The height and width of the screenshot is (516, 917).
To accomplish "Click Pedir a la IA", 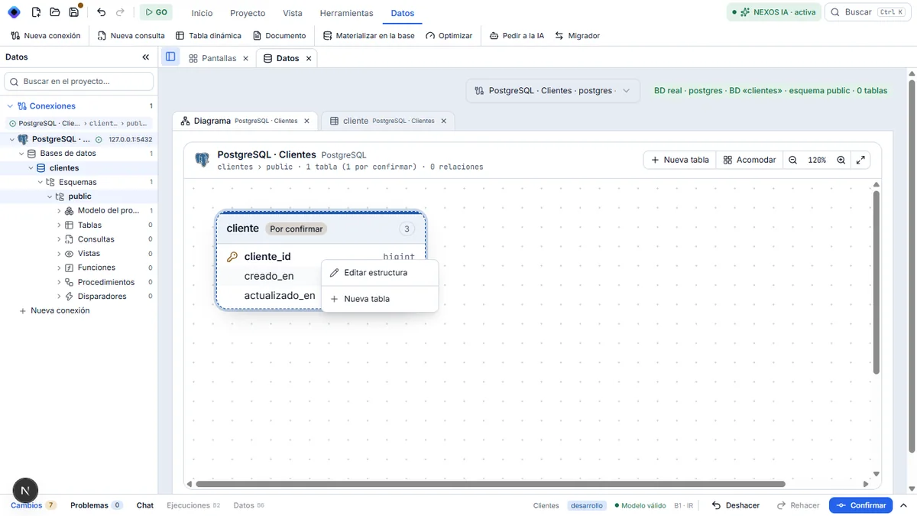I will (x=517, y=36).
